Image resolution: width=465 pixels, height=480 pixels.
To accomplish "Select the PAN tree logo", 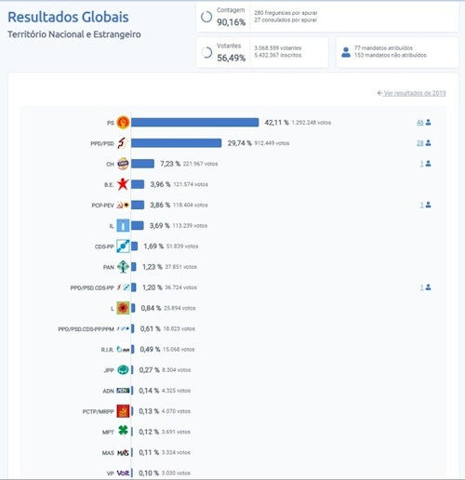I will [123, 267].
